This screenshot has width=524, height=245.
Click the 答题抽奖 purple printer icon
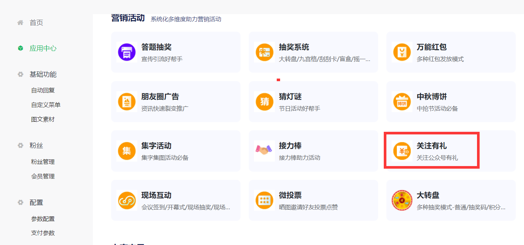pos(126,52)
